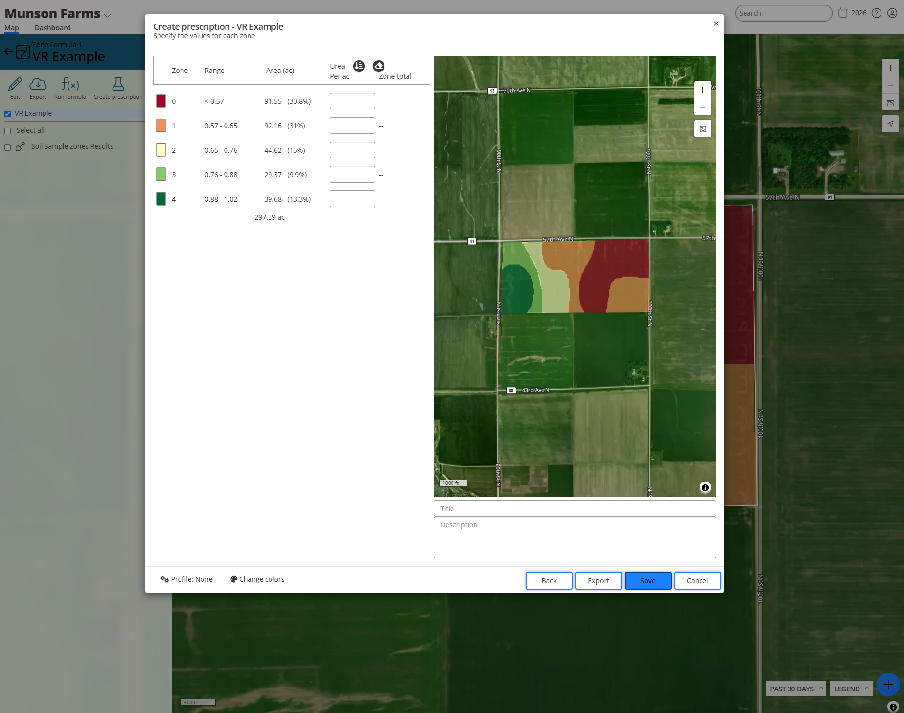Click the main map locate arrow icon
This screenshot has height=713, width=904.
pyautogui.click(x=890, y=124)
